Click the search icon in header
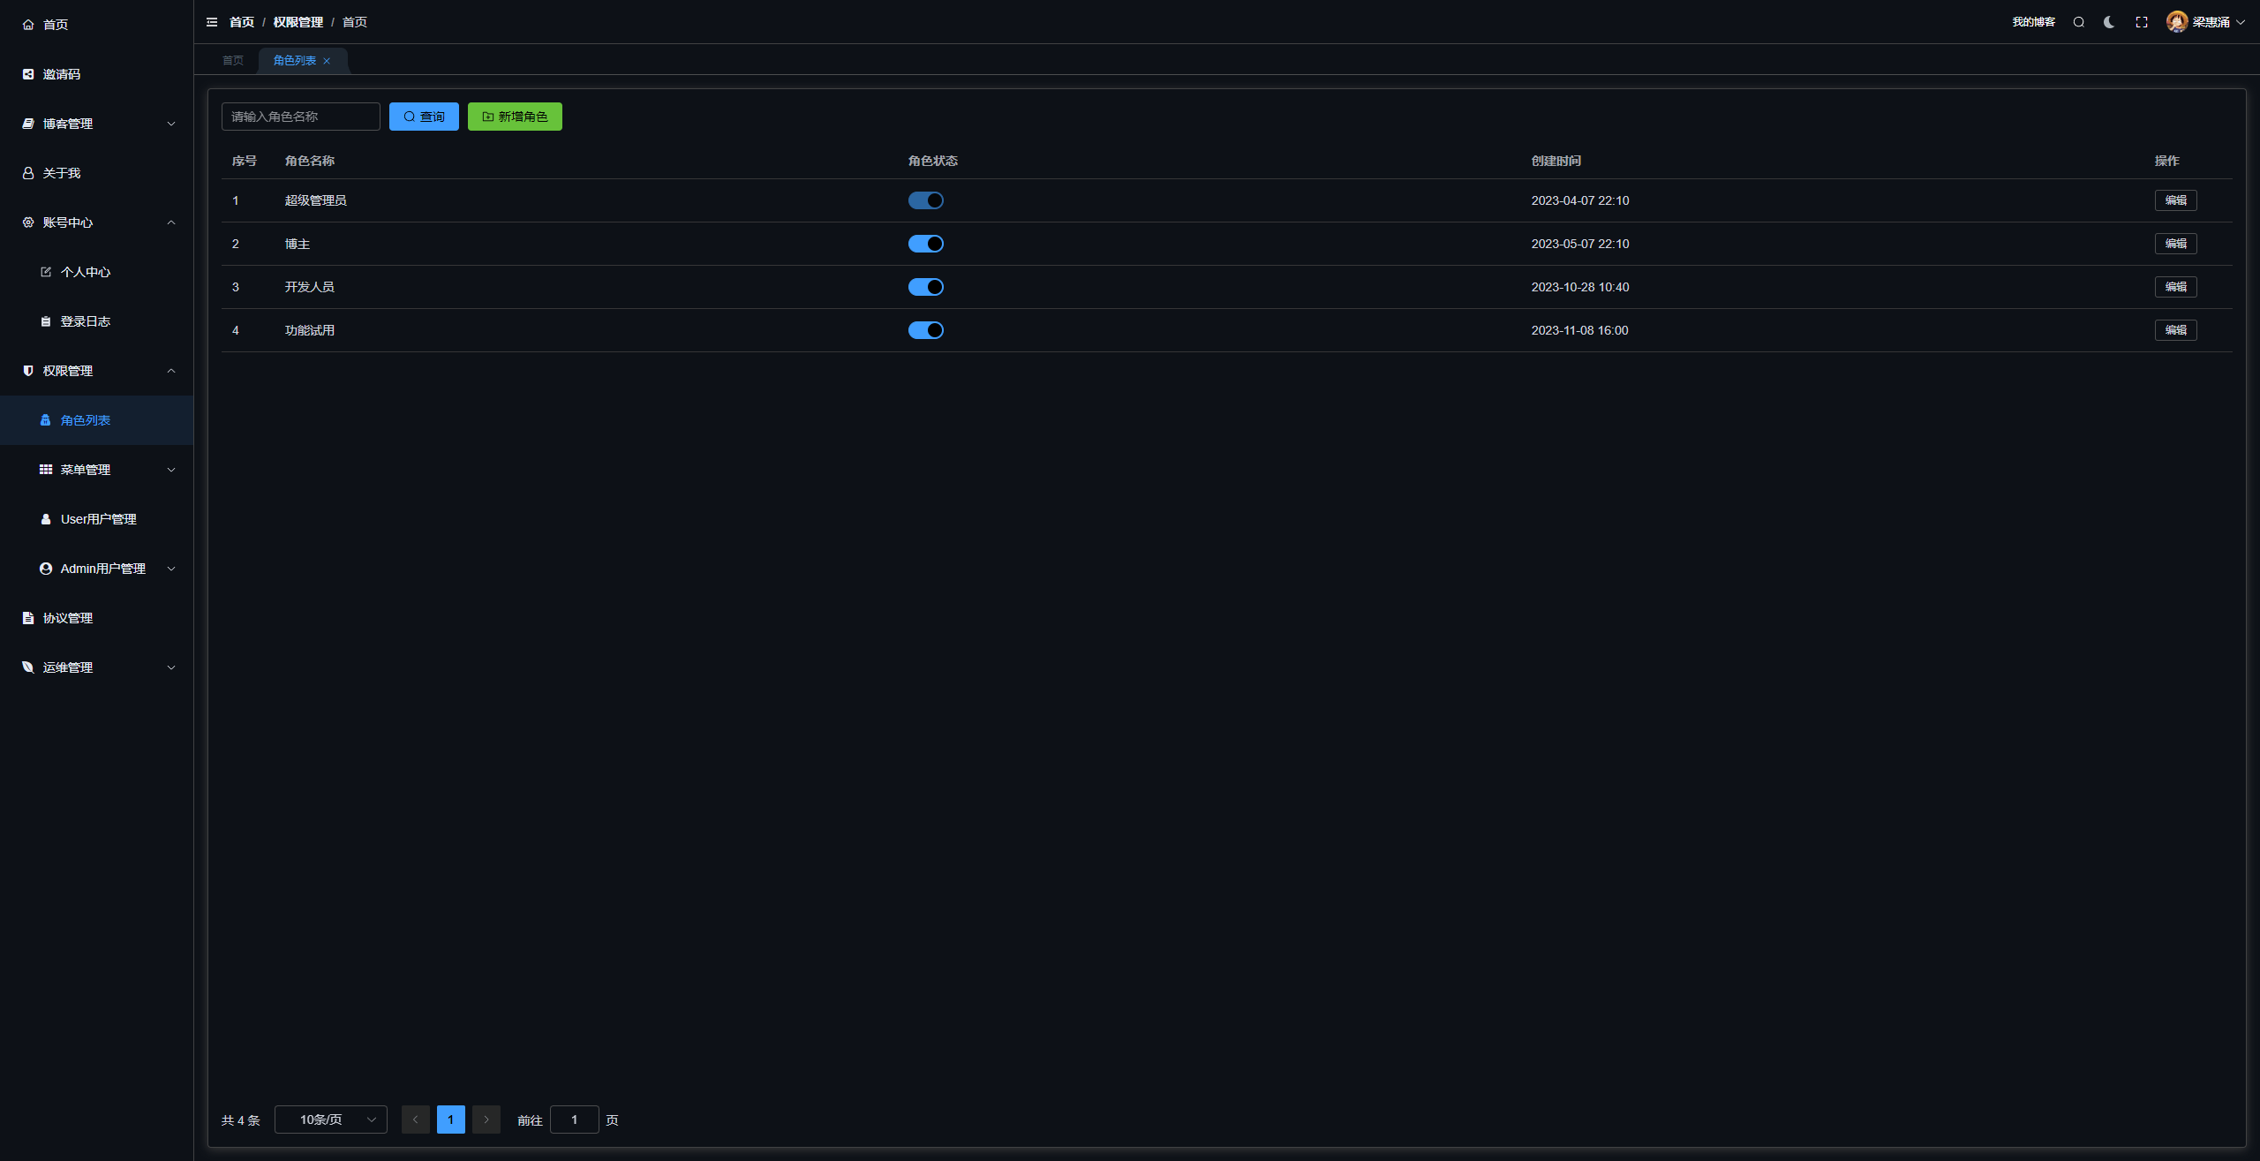The width and height of the screenshot is (2260, 1161). point(2079,22)
